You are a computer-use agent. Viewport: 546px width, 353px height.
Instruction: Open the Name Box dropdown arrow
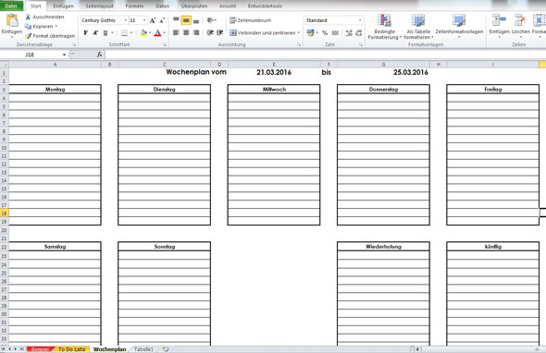64,55
